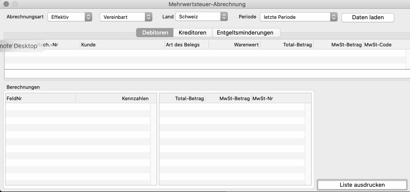410x192 pixels.
Task: Open the Abrechnungsart dropdown showing Effektiv
Action: click(x=70, y=17)
